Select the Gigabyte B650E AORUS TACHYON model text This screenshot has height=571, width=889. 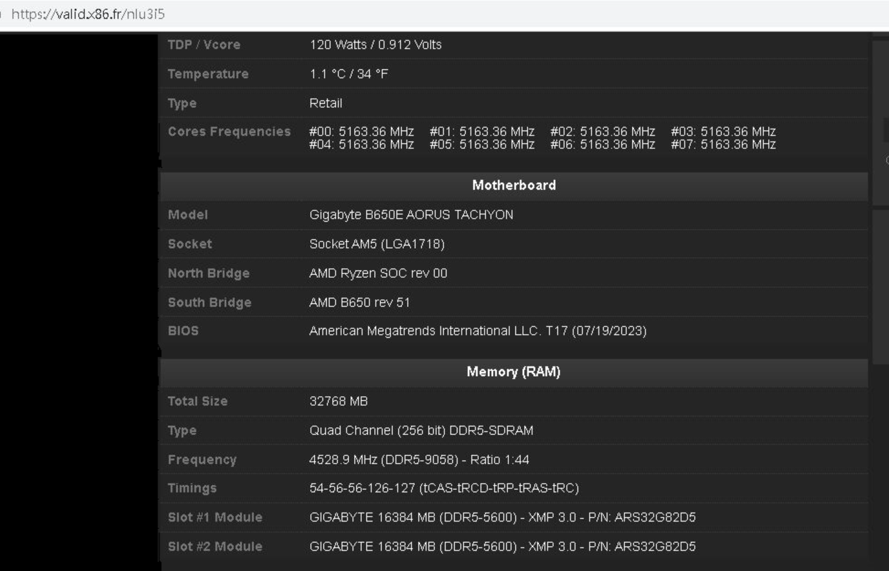point(411,215)
